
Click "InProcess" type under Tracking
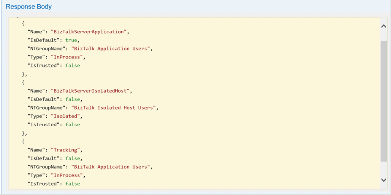67,175
